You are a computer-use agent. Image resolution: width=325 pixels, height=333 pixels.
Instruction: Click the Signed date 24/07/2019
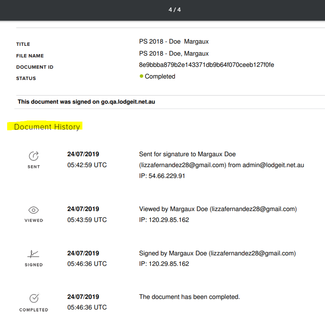tap(83, 253)
